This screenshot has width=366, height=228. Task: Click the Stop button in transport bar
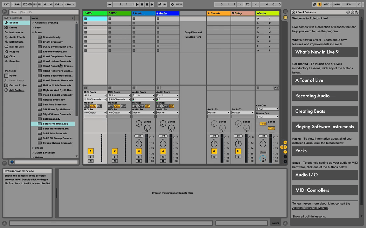click(x=142, y=4)
